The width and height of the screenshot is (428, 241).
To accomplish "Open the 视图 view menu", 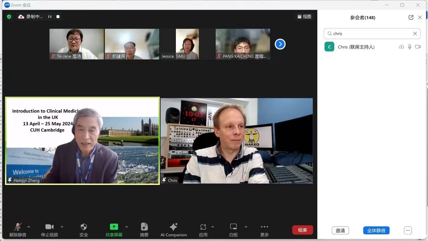I will pos(304,17).
